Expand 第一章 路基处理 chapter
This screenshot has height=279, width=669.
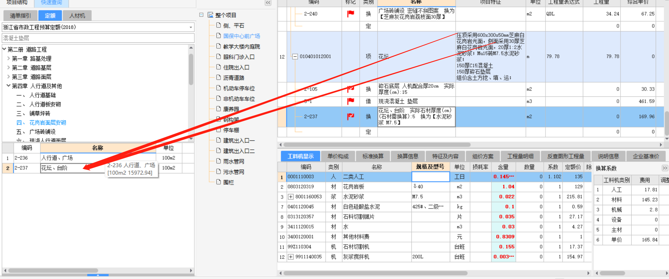(9, 59)
